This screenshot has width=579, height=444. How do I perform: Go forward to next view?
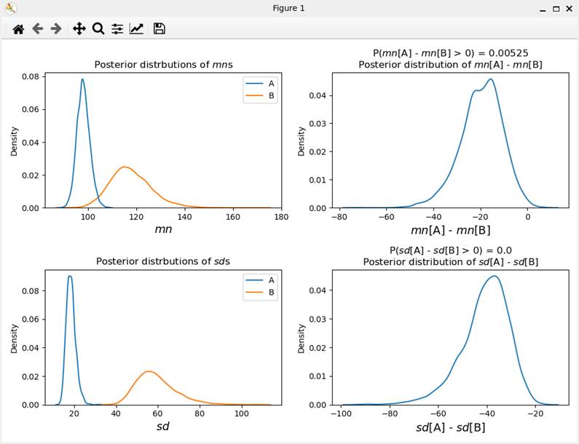coord(56,29)
